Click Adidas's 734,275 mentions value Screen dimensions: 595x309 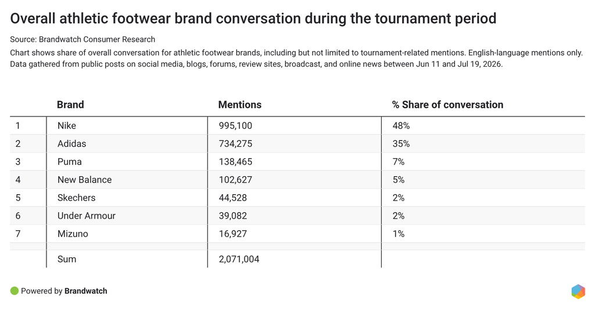tap(235, 144)
